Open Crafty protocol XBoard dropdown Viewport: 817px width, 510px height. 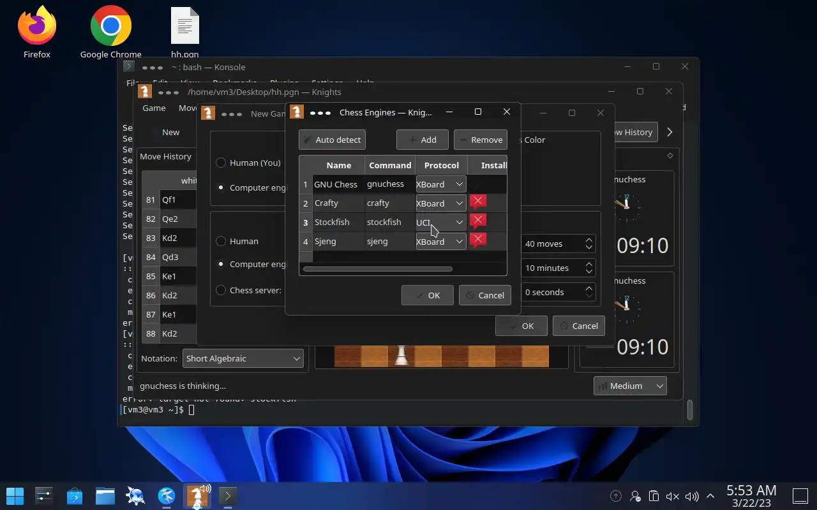tap(440, 203)
